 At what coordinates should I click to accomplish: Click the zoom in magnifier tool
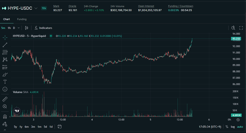5,107
